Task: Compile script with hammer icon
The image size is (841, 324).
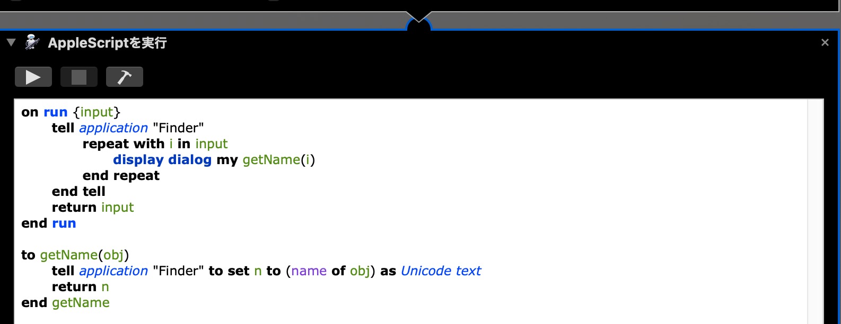Action: click(125, 77)
